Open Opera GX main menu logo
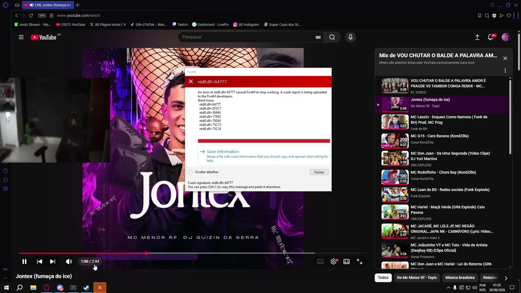Screen dimensions: 521x293 click(x=5, y=5)
